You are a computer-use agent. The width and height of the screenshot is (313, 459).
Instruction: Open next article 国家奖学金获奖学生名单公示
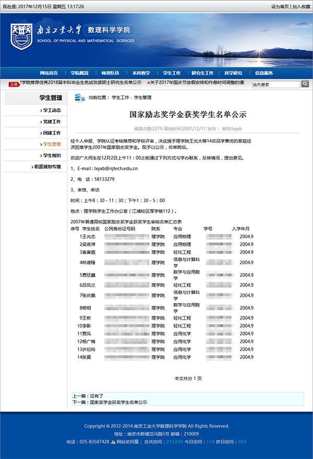tap(117, 402)
